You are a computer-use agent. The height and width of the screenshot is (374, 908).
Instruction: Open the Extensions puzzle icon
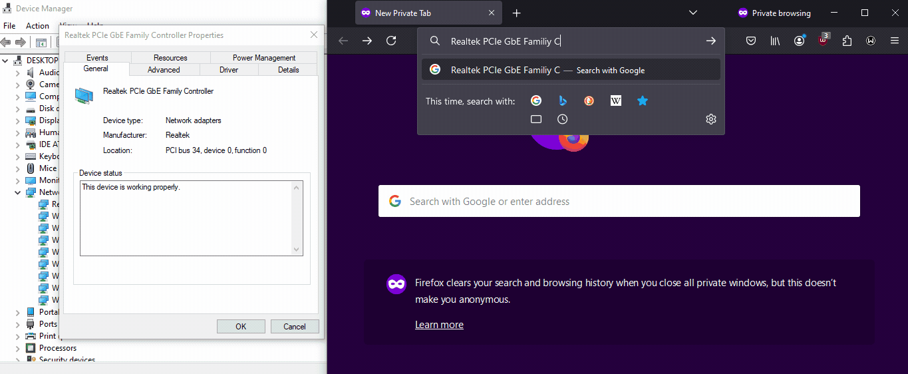(847, 41)
